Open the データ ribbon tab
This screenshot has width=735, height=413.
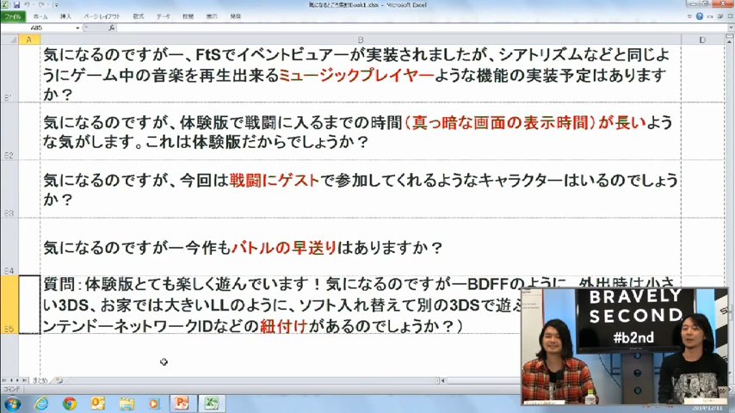[164, 16]
